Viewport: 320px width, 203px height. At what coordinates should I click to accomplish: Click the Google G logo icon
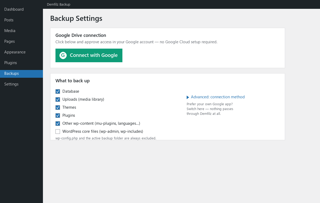pos(63,55)
